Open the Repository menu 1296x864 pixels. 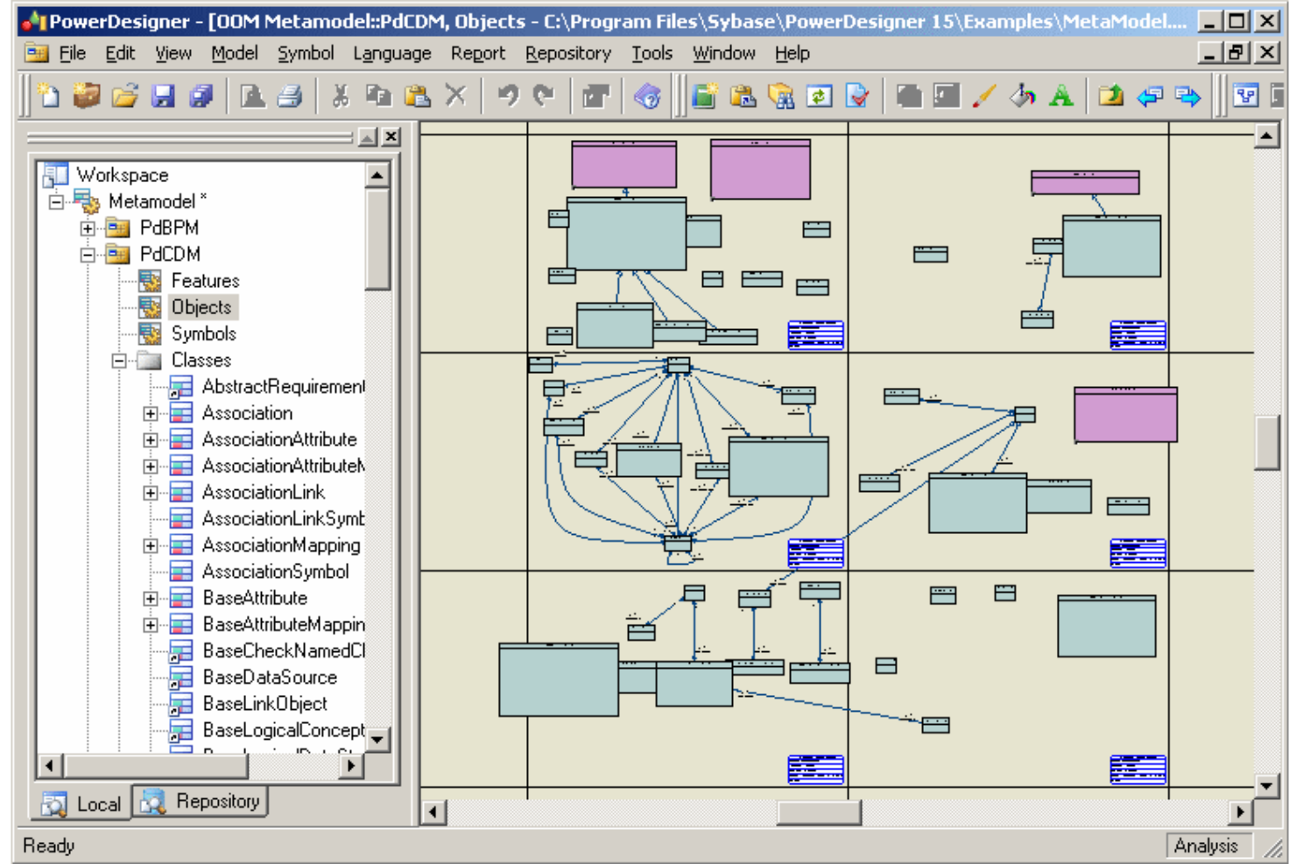click(567, 53)
